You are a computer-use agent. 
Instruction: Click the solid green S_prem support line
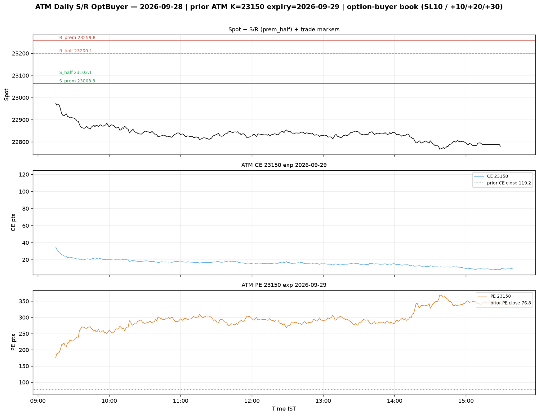(284, 84)
